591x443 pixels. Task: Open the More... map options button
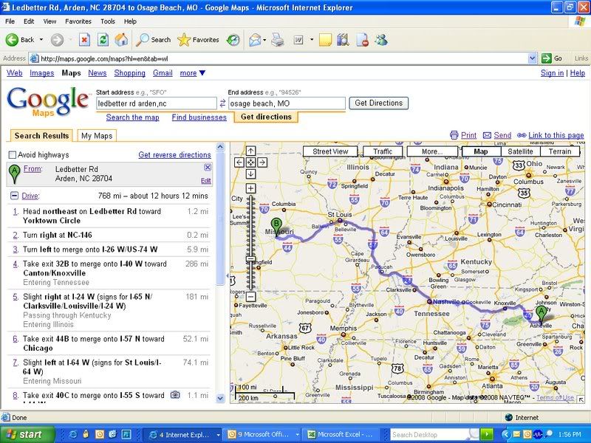click(432, 151)
